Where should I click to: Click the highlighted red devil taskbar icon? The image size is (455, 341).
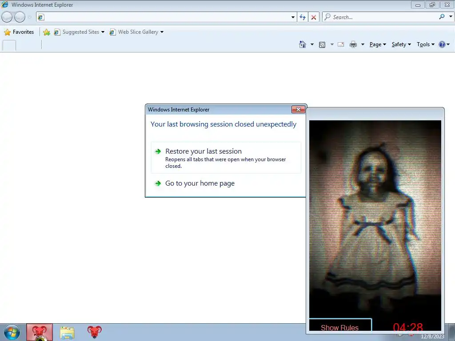[40, 333]
